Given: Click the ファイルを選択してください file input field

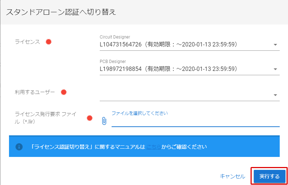Looking at the screenshot, I should (x=195, y=119).
